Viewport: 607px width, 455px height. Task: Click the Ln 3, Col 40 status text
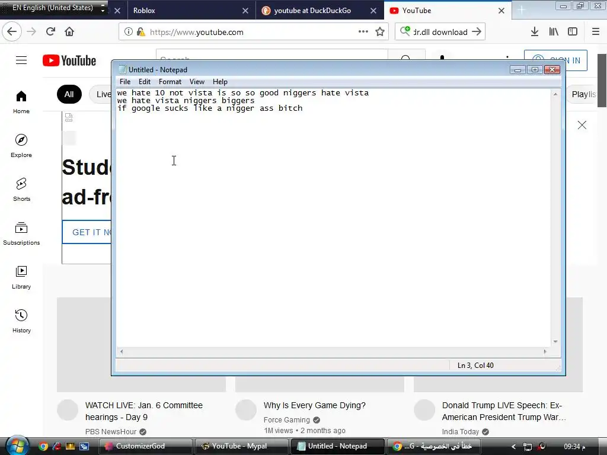pyautogui.click(x=475, y=365)
